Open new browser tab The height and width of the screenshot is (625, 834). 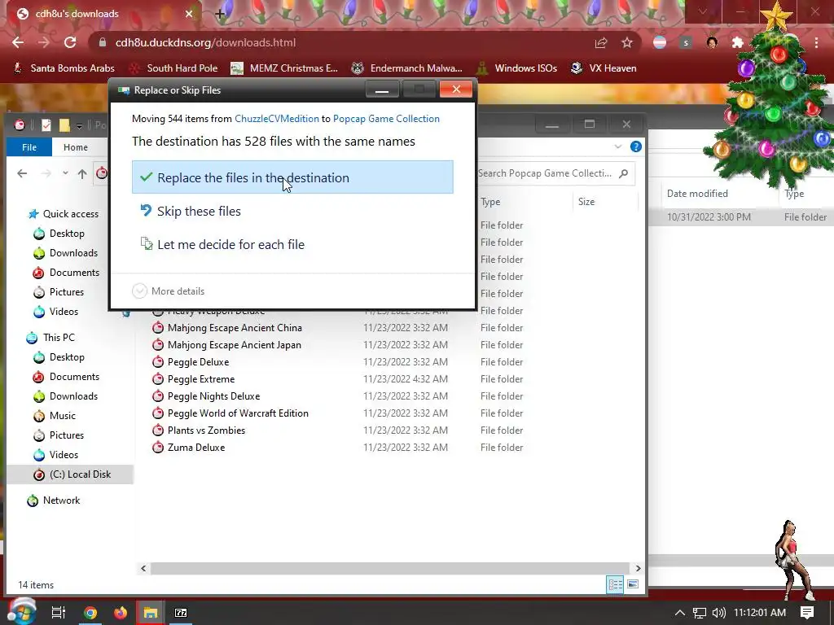pyautogui.click(x=220, y=14)
